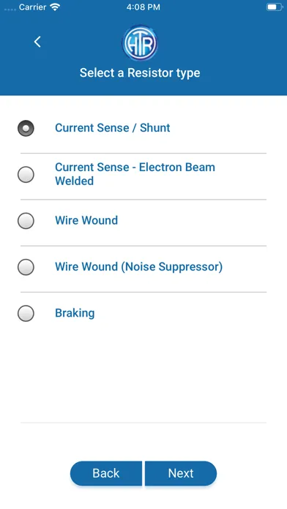Tap the cellular signal dots
The width and height of the screenshot is (287, 509).
10,10
